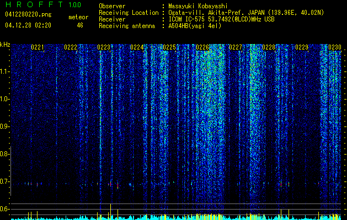Viewport: 347px width, 220px height.
Task: Click the 0228 time marker
Action: click(x=269, y=47)
